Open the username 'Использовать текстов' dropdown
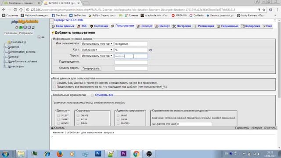Image resolution: width=281 pixels, height=158 pixels. pos(97,44)
